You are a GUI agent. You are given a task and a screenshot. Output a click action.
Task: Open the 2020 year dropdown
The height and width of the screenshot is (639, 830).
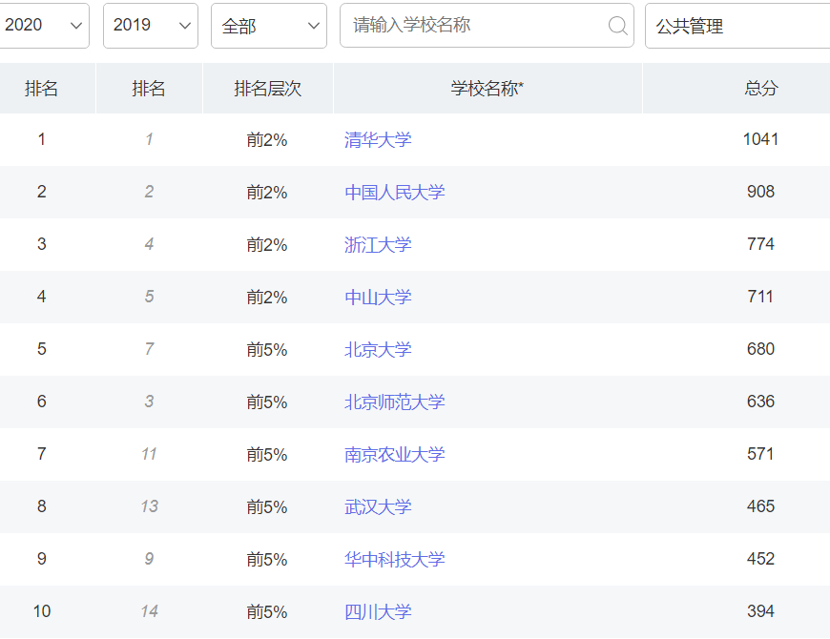(x=43, y=26)
